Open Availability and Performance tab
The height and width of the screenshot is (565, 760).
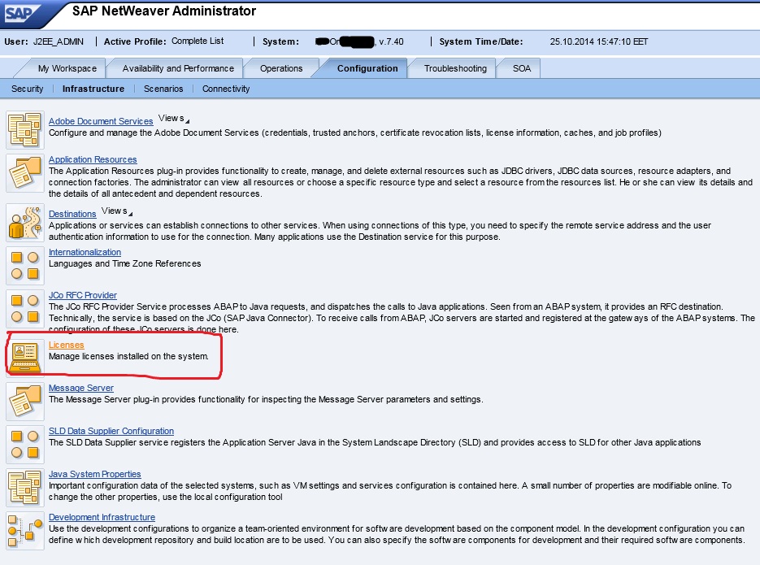[178, 68]
